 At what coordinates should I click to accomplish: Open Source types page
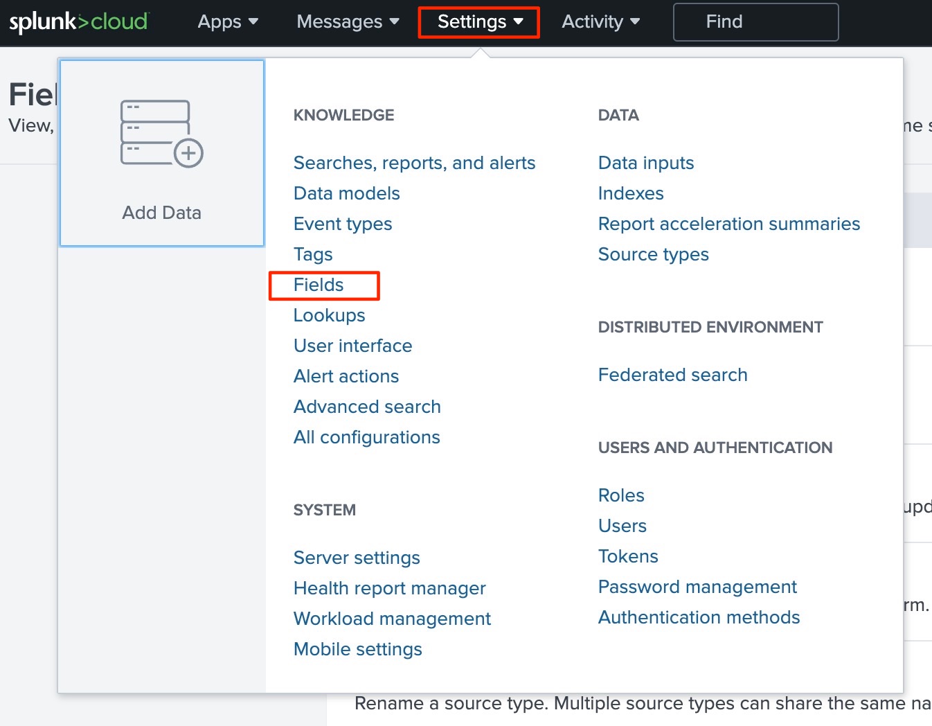click(x=653, y=254)
